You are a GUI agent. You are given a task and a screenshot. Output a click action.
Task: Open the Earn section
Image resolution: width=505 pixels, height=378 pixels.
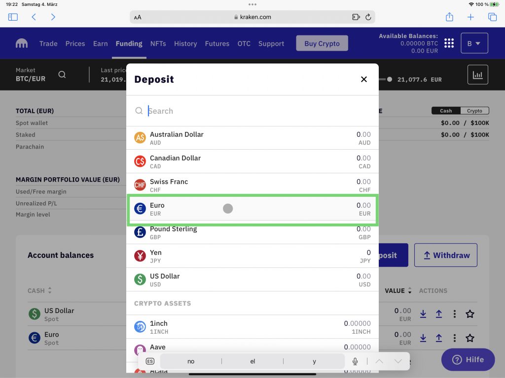pyautogui.click(x=101, y=43)
